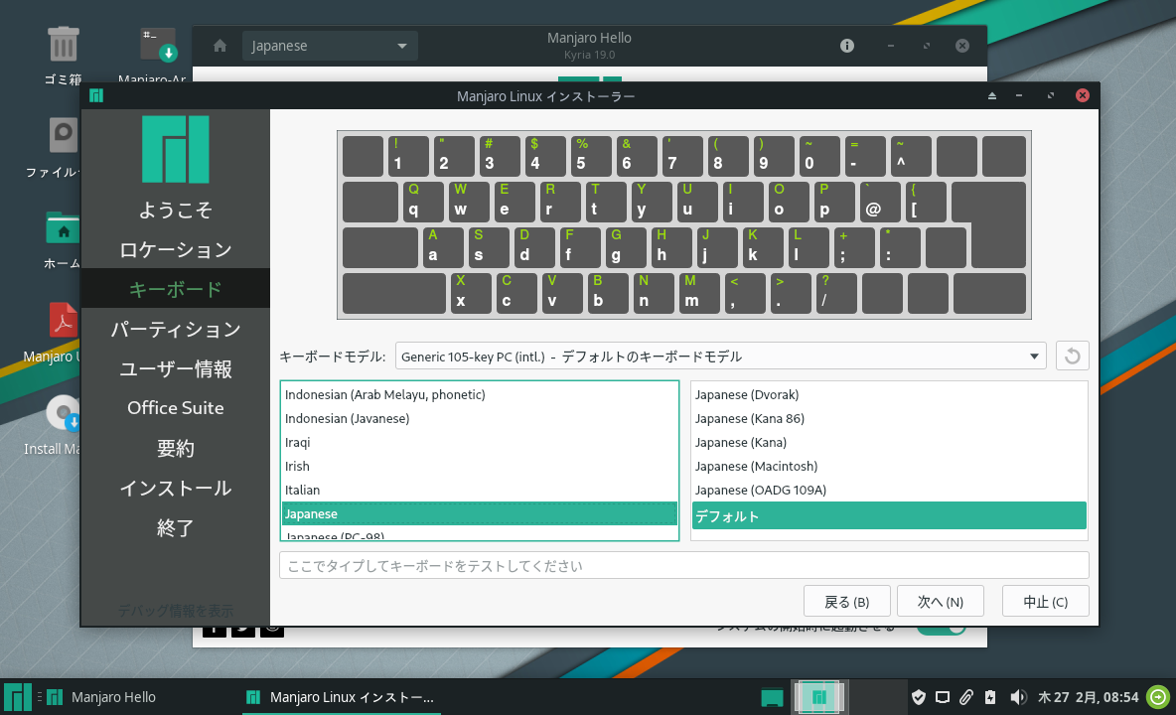
Task: Select Indonesian (Javanese) layout
Action: [480, 418]
